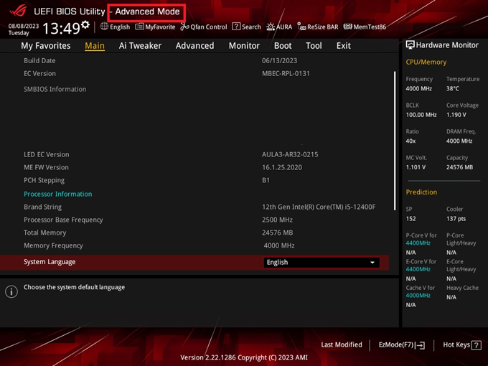Click the 06/13/2023 build date value

click(x=279, y=61)
